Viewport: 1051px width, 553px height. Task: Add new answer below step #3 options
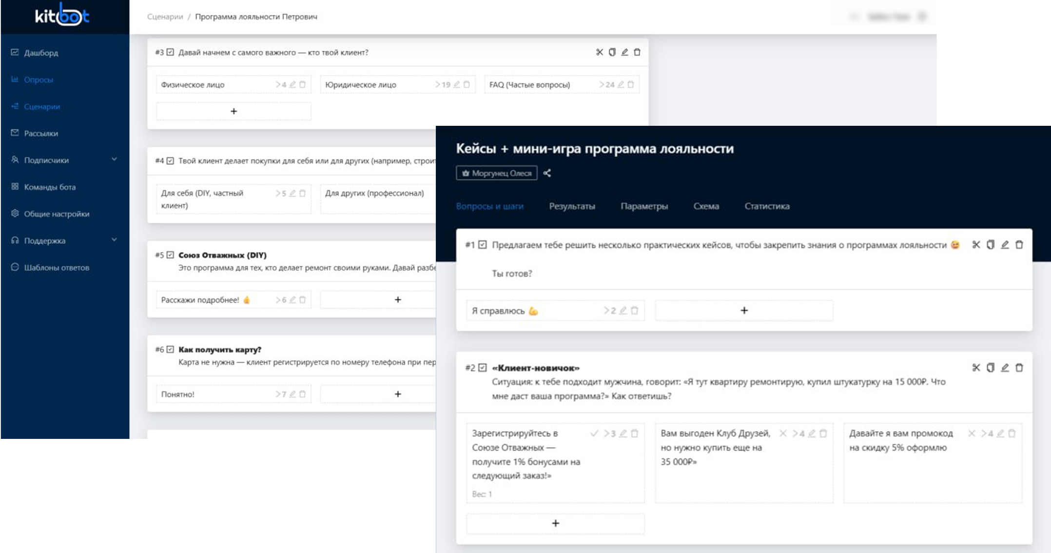(x=234, y=111)
